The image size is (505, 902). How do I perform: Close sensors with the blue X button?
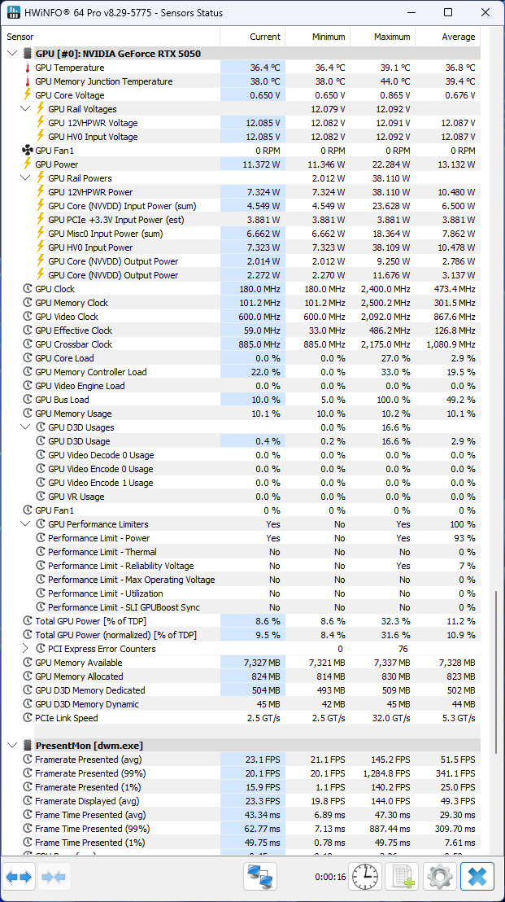point(477,877)
